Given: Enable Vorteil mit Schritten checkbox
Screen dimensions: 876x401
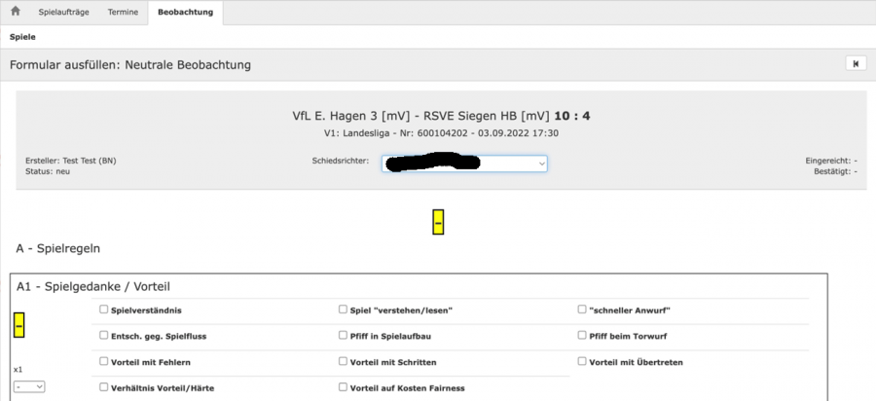Looking at the screenshot, I should tap(343, 361).
